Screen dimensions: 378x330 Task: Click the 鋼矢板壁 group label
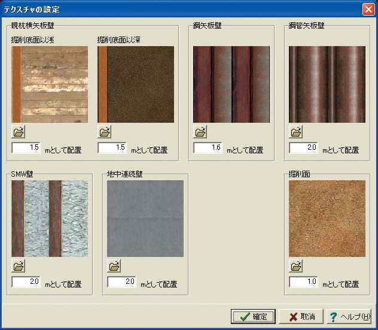point(207,25)
